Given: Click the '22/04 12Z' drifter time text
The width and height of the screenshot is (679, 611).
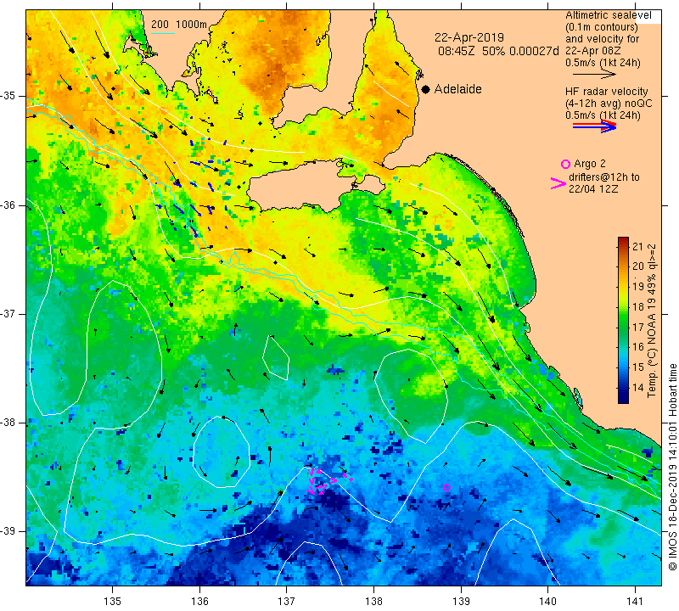Looking at the screenshot, I should point(593,189).
